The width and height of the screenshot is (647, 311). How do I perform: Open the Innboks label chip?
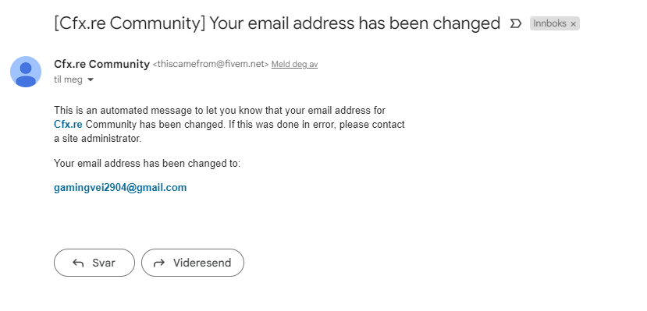(x=549, y=23)
